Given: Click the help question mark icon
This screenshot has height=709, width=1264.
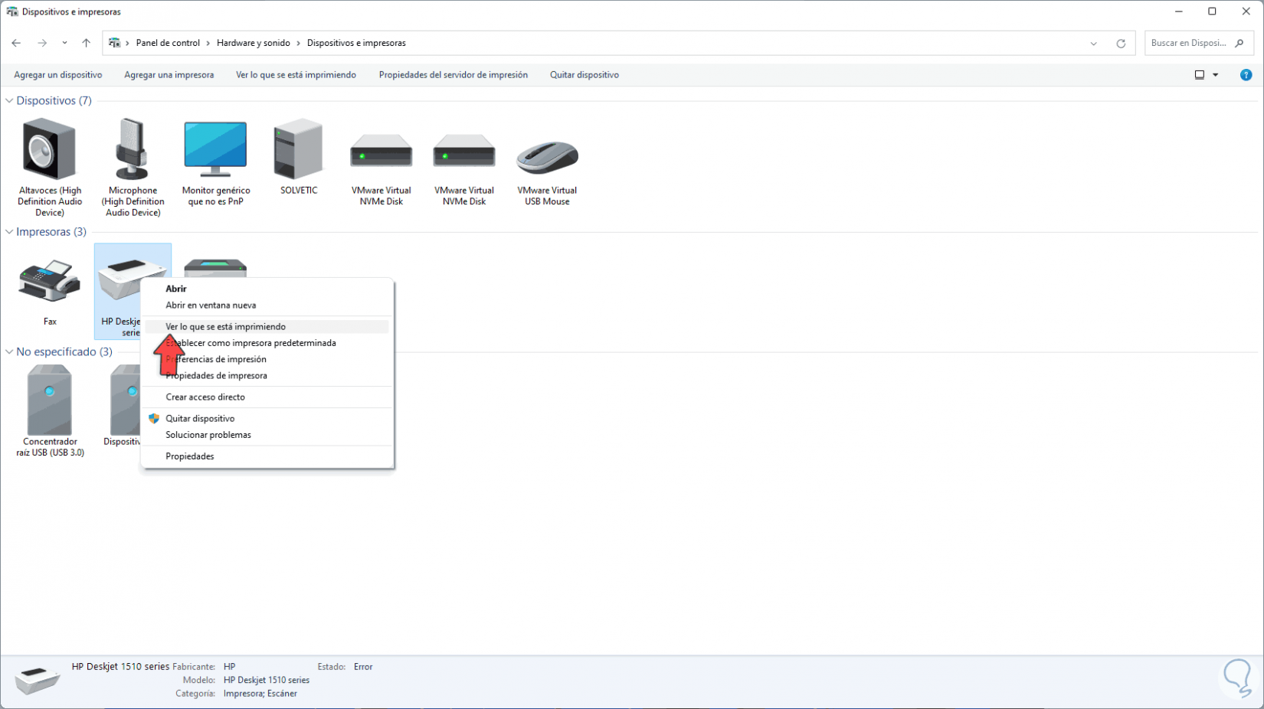Looking at the screenshot, I should coord(1246,75).
